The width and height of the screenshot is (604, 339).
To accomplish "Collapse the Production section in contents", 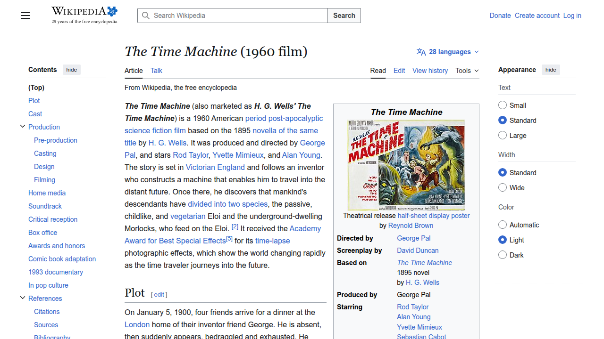I will point(22,126).
